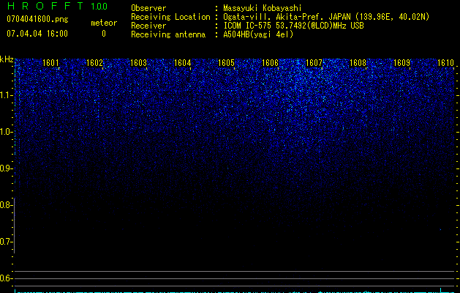Image resolution: width=460 pixels, height=293 pixels.
Task: Click time marker 1602
Action: point(95,62)
